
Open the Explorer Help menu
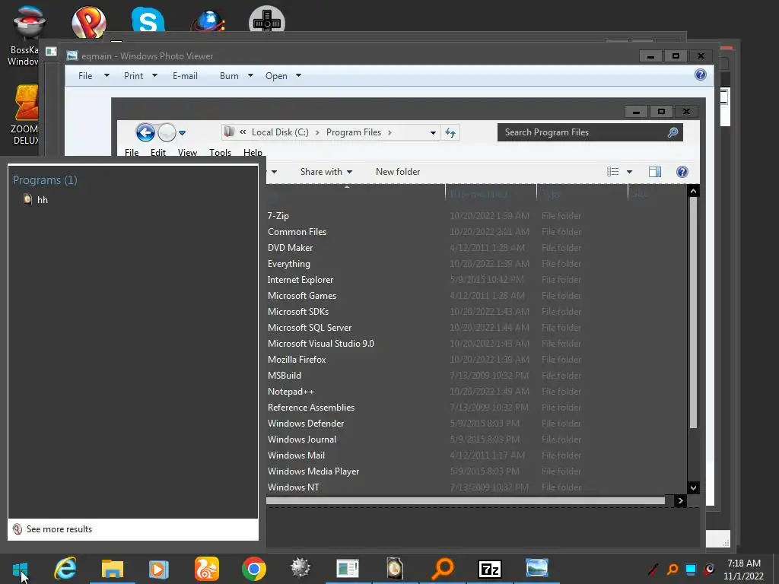pos(253,152)
